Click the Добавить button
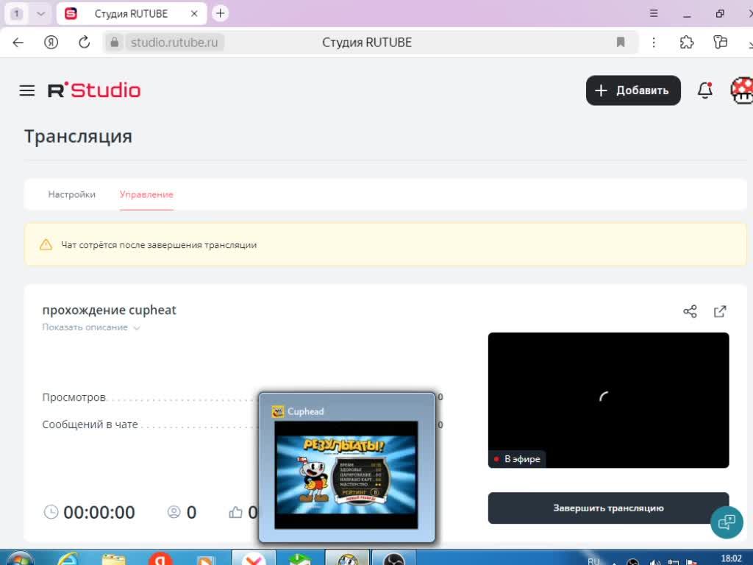Image resolution: width=753 pixels, height=565 pixels. point(633,90)
